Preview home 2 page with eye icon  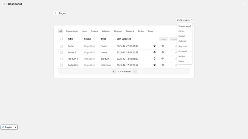tap(162, 52)
